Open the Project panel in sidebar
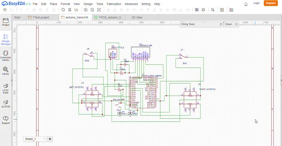The width and height of the screenshot is (282, 146). point(6,22)
